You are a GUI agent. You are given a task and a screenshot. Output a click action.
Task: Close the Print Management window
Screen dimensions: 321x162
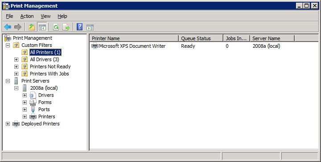pyautogui.click(x=314, y=6)
